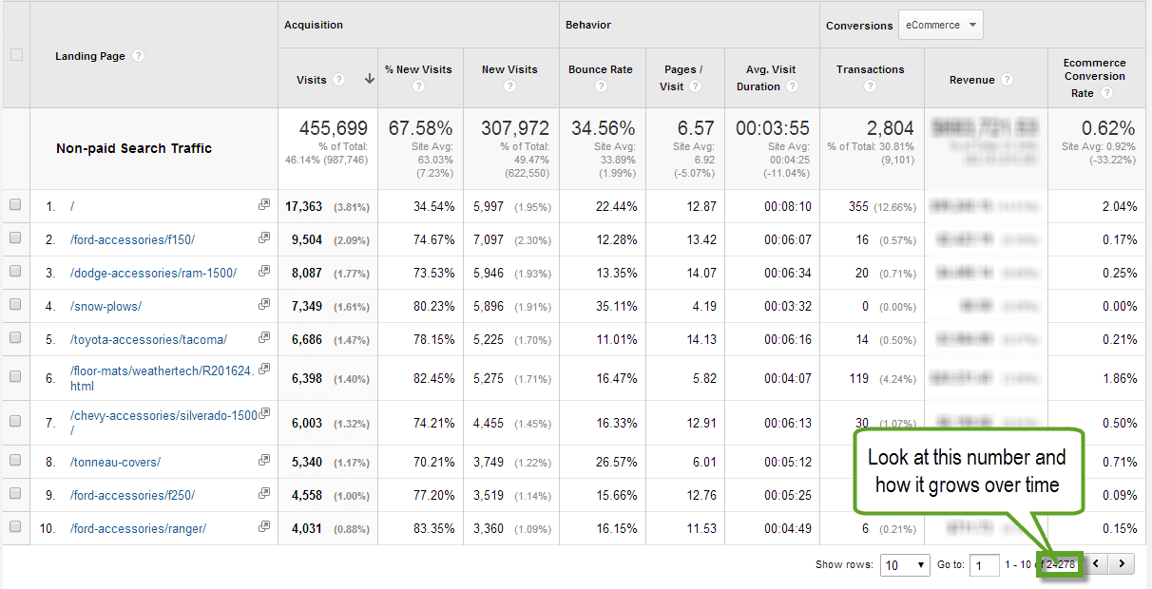The image size is (1152, 589).
Task: Click help icon next to Landing Page header
Action: coord(139,56)
